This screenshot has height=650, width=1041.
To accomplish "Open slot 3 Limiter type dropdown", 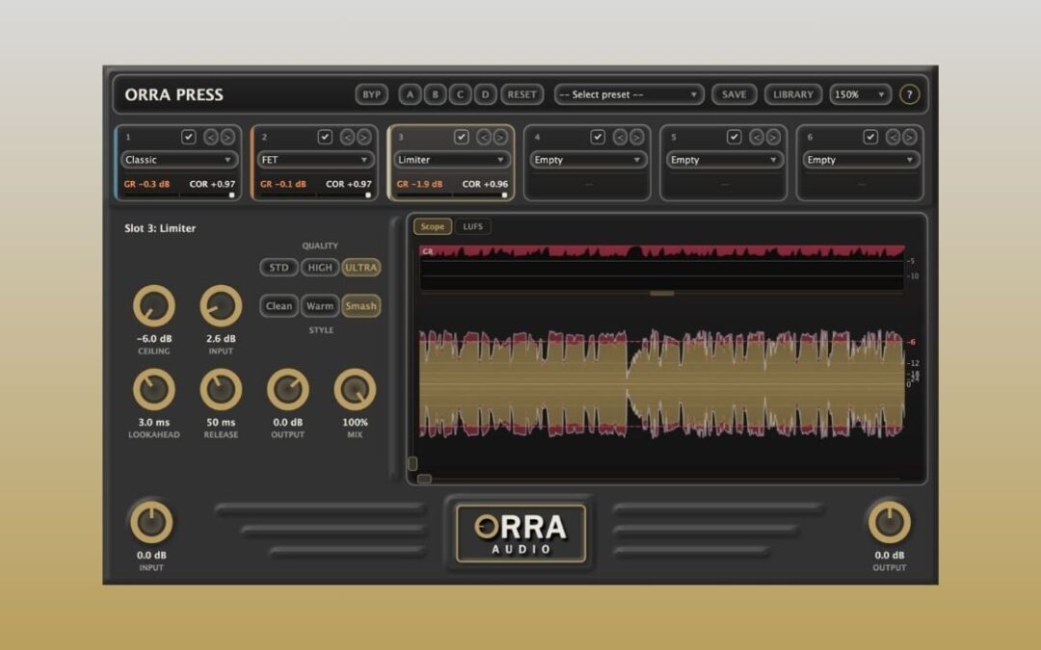I will tap(451, 160).
